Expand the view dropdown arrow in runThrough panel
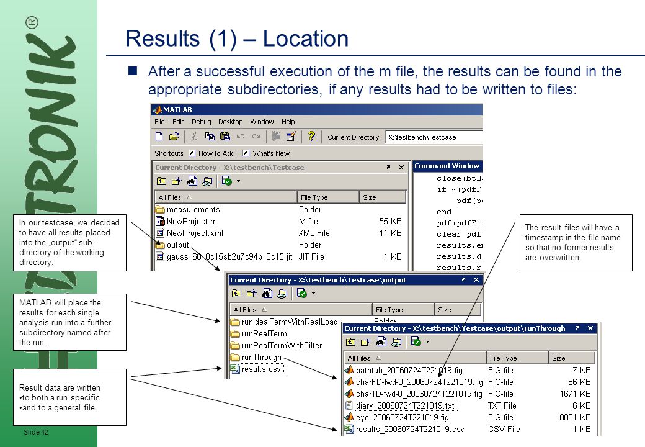 click(427, 342)
